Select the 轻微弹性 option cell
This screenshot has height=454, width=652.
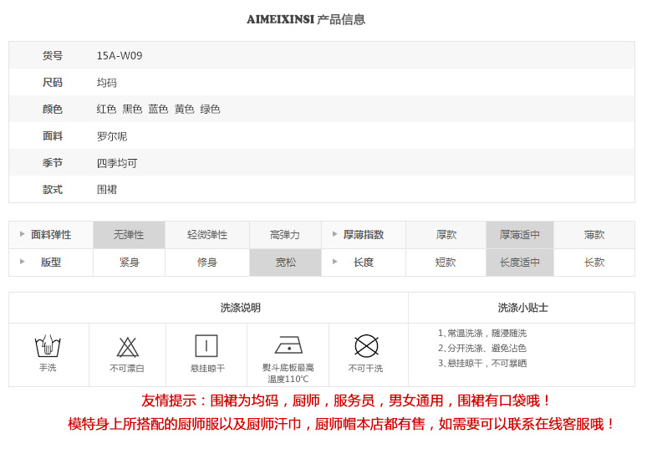coord(207,235)
